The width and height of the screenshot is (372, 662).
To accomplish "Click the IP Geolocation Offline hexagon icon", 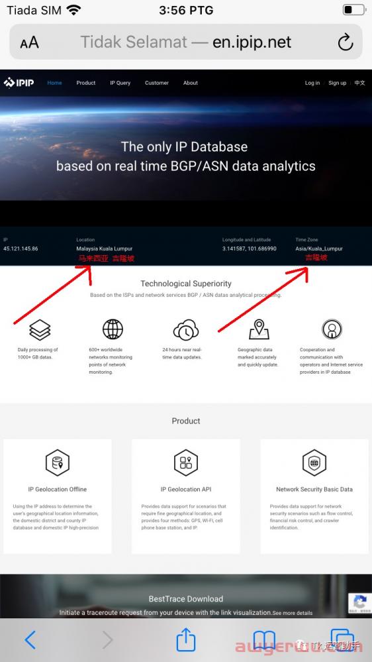I will pyautogui.click(x=58, y=463).
